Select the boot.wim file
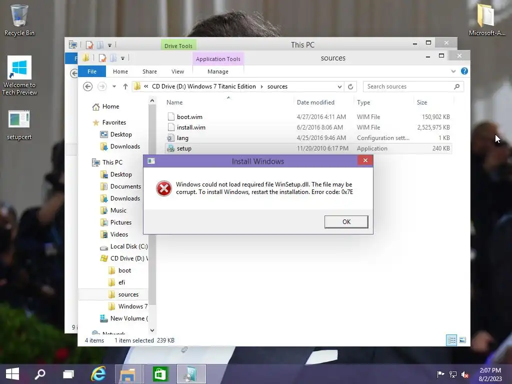 tap(308, 117)
